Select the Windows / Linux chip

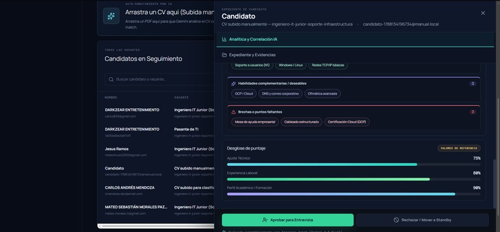290,65
